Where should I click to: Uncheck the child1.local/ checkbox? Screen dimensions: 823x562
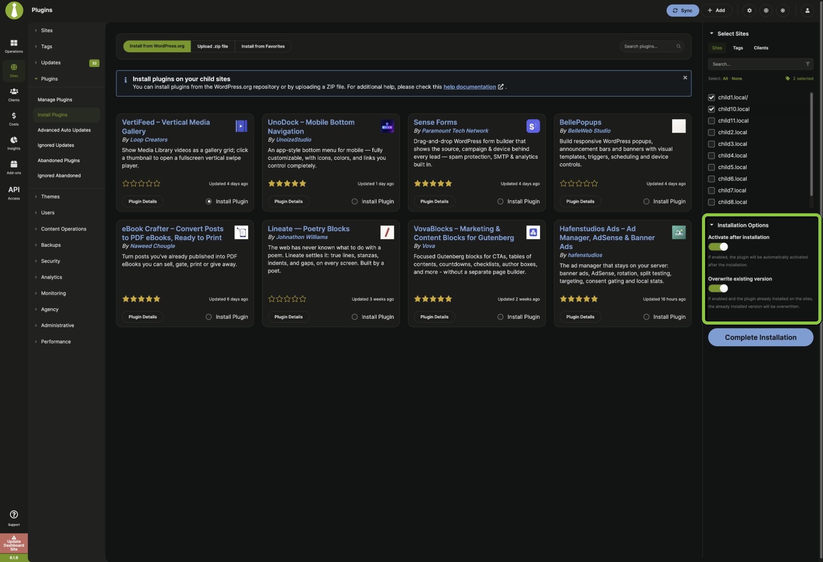coord(711,97)
